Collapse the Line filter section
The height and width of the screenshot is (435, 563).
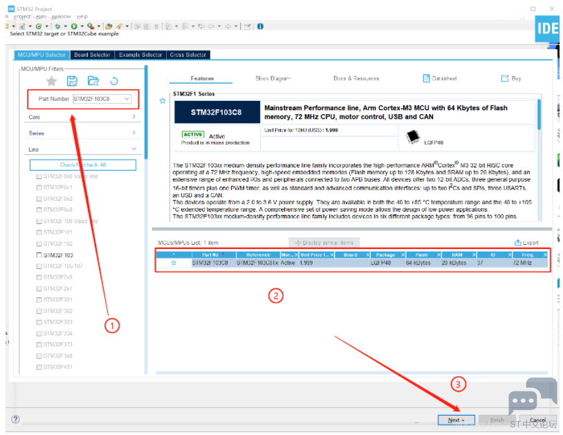[x=133, y=149]
